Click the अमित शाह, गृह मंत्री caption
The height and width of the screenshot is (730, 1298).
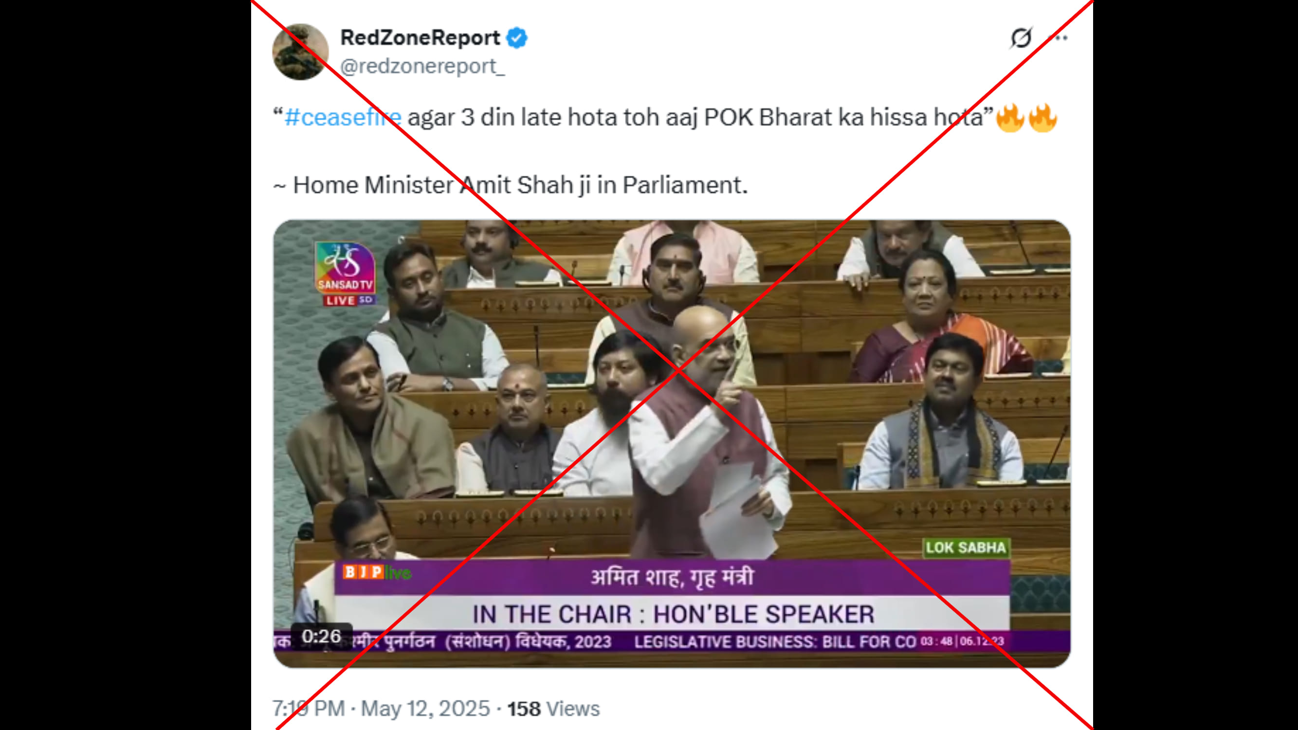(672, 577)
